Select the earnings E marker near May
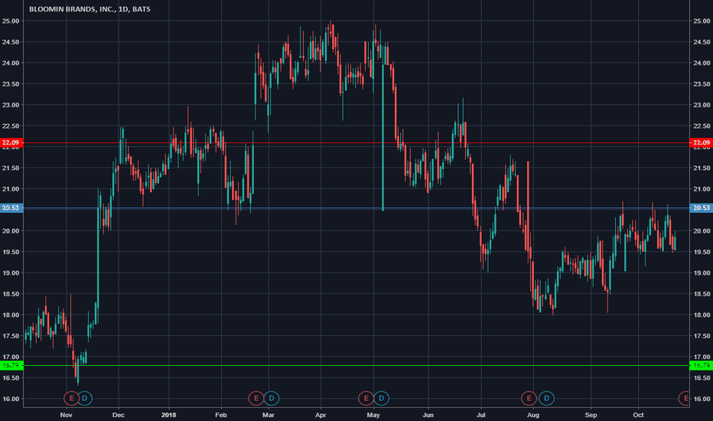Image resolution: width=713 pixels, height=421 pixels. coord(366,398)
